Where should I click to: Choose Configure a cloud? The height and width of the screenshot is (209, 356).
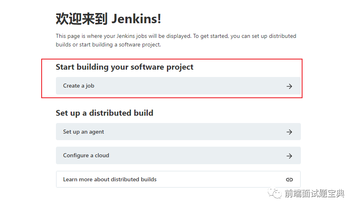point(178,156)
